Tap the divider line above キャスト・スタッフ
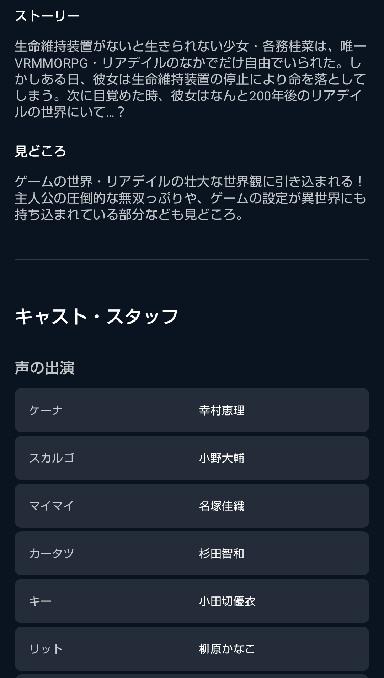Viewport: 384px width, 678px height. [192, 260]
